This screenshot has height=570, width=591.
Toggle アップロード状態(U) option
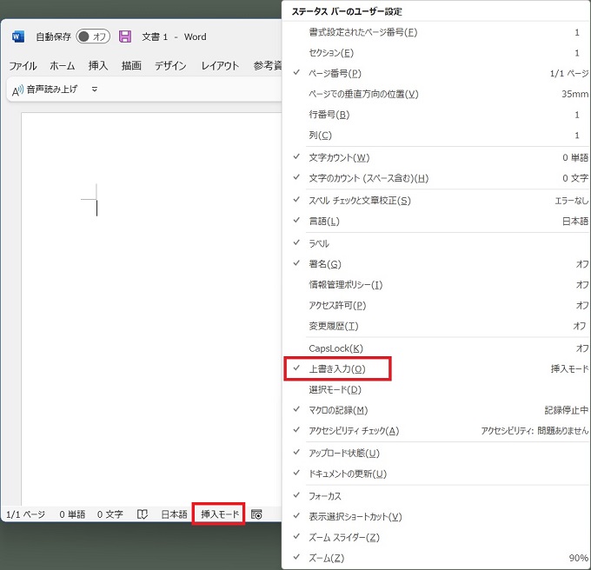[436, 454]
